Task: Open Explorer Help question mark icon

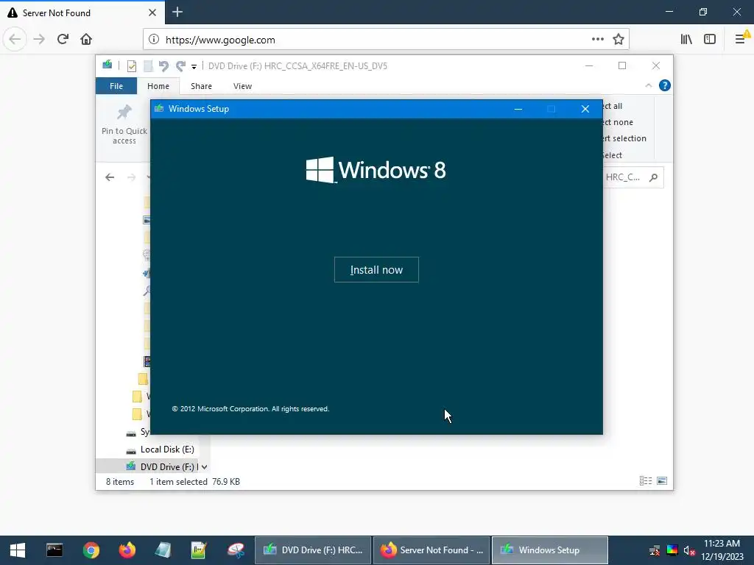Action: 665,85
